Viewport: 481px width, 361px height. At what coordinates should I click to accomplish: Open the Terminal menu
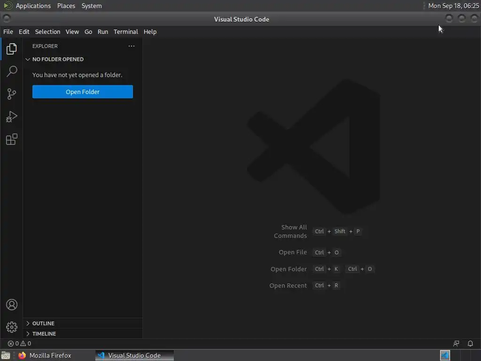[x=126, y=31]
